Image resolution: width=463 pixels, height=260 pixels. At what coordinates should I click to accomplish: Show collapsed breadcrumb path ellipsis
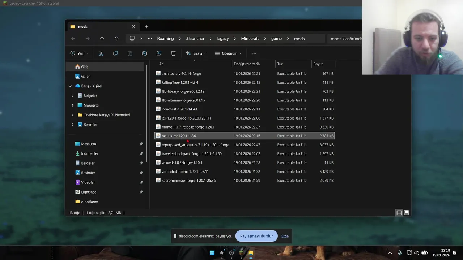coord(150,39)
